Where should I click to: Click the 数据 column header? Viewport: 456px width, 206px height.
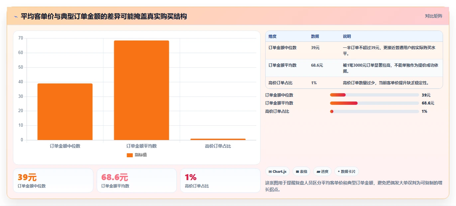coord(315,36)
